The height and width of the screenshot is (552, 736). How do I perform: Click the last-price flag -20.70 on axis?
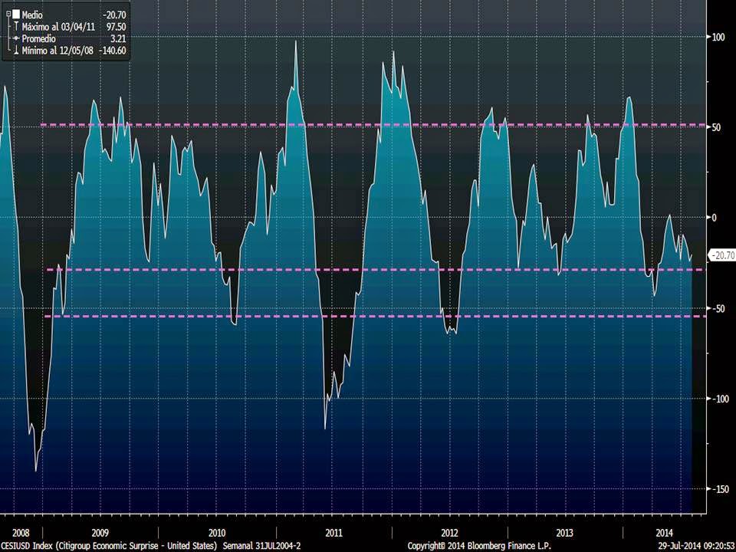coord(722,255)
